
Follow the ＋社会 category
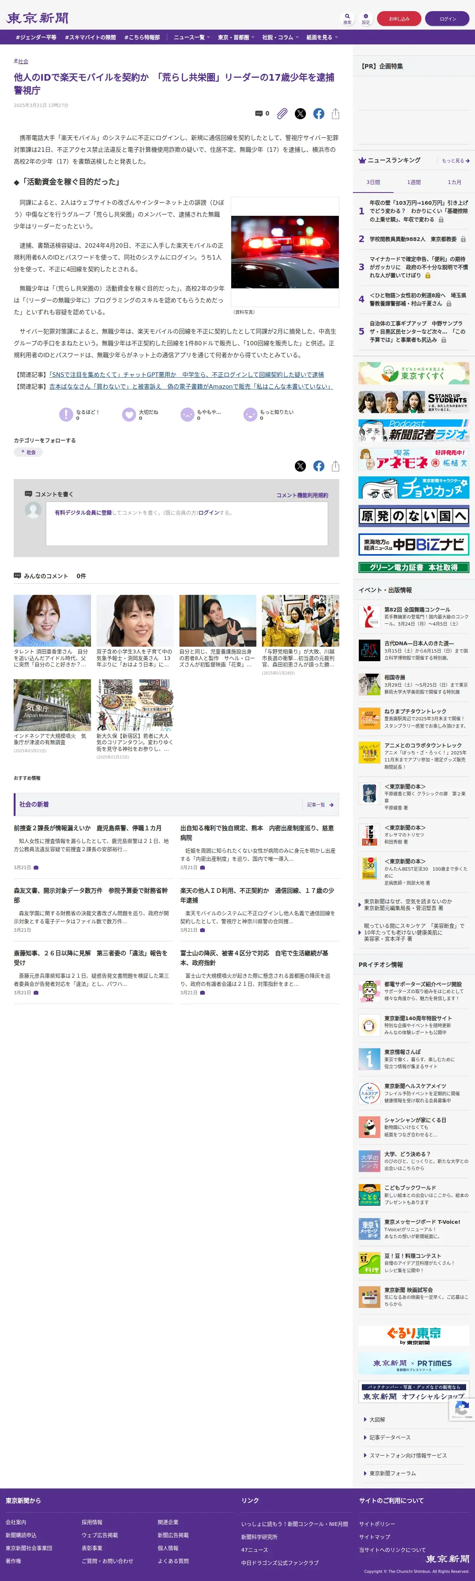(x=28, y=452)
